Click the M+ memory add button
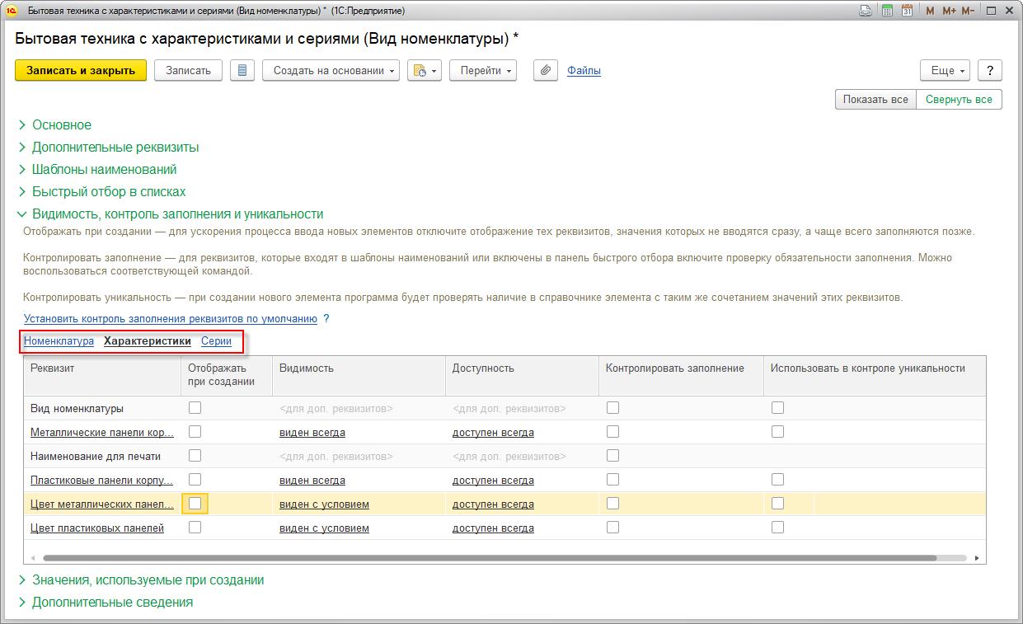The image size is (1023, 624). point(949,11)
